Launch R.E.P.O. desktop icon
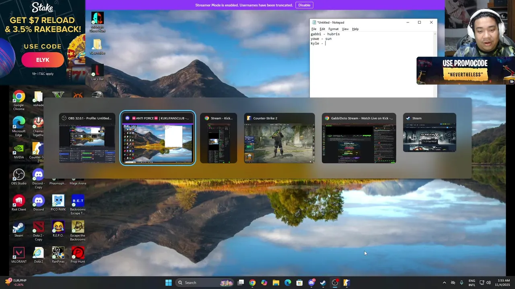 click(x=58, y=229)
